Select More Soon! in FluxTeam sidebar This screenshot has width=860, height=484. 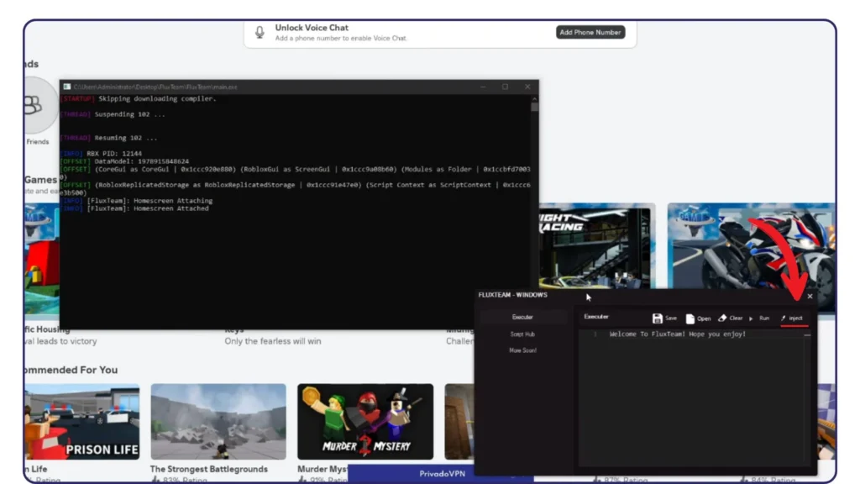522,350
